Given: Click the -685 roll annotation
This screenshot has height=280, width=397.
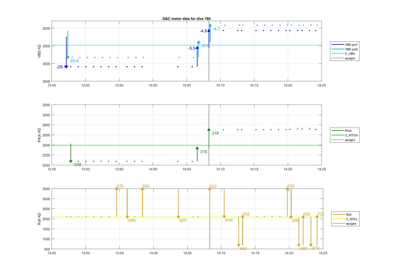Looking at the screenshot, I should (295, 221).
